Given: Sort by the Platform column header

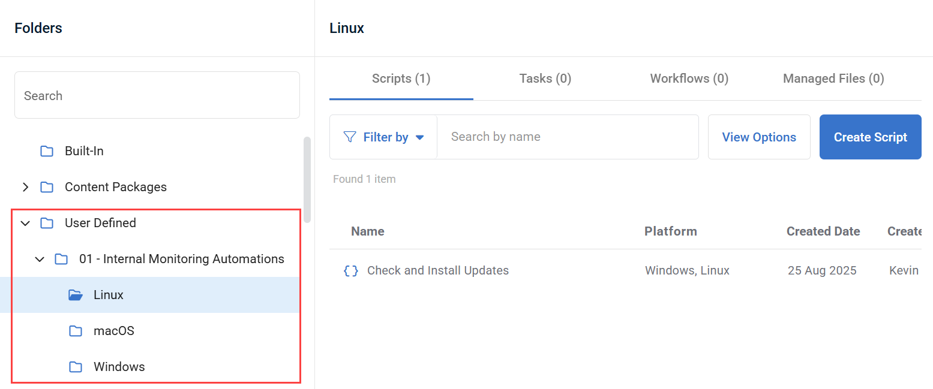Looking at the screenshot, I should click(x=671, y=231).
